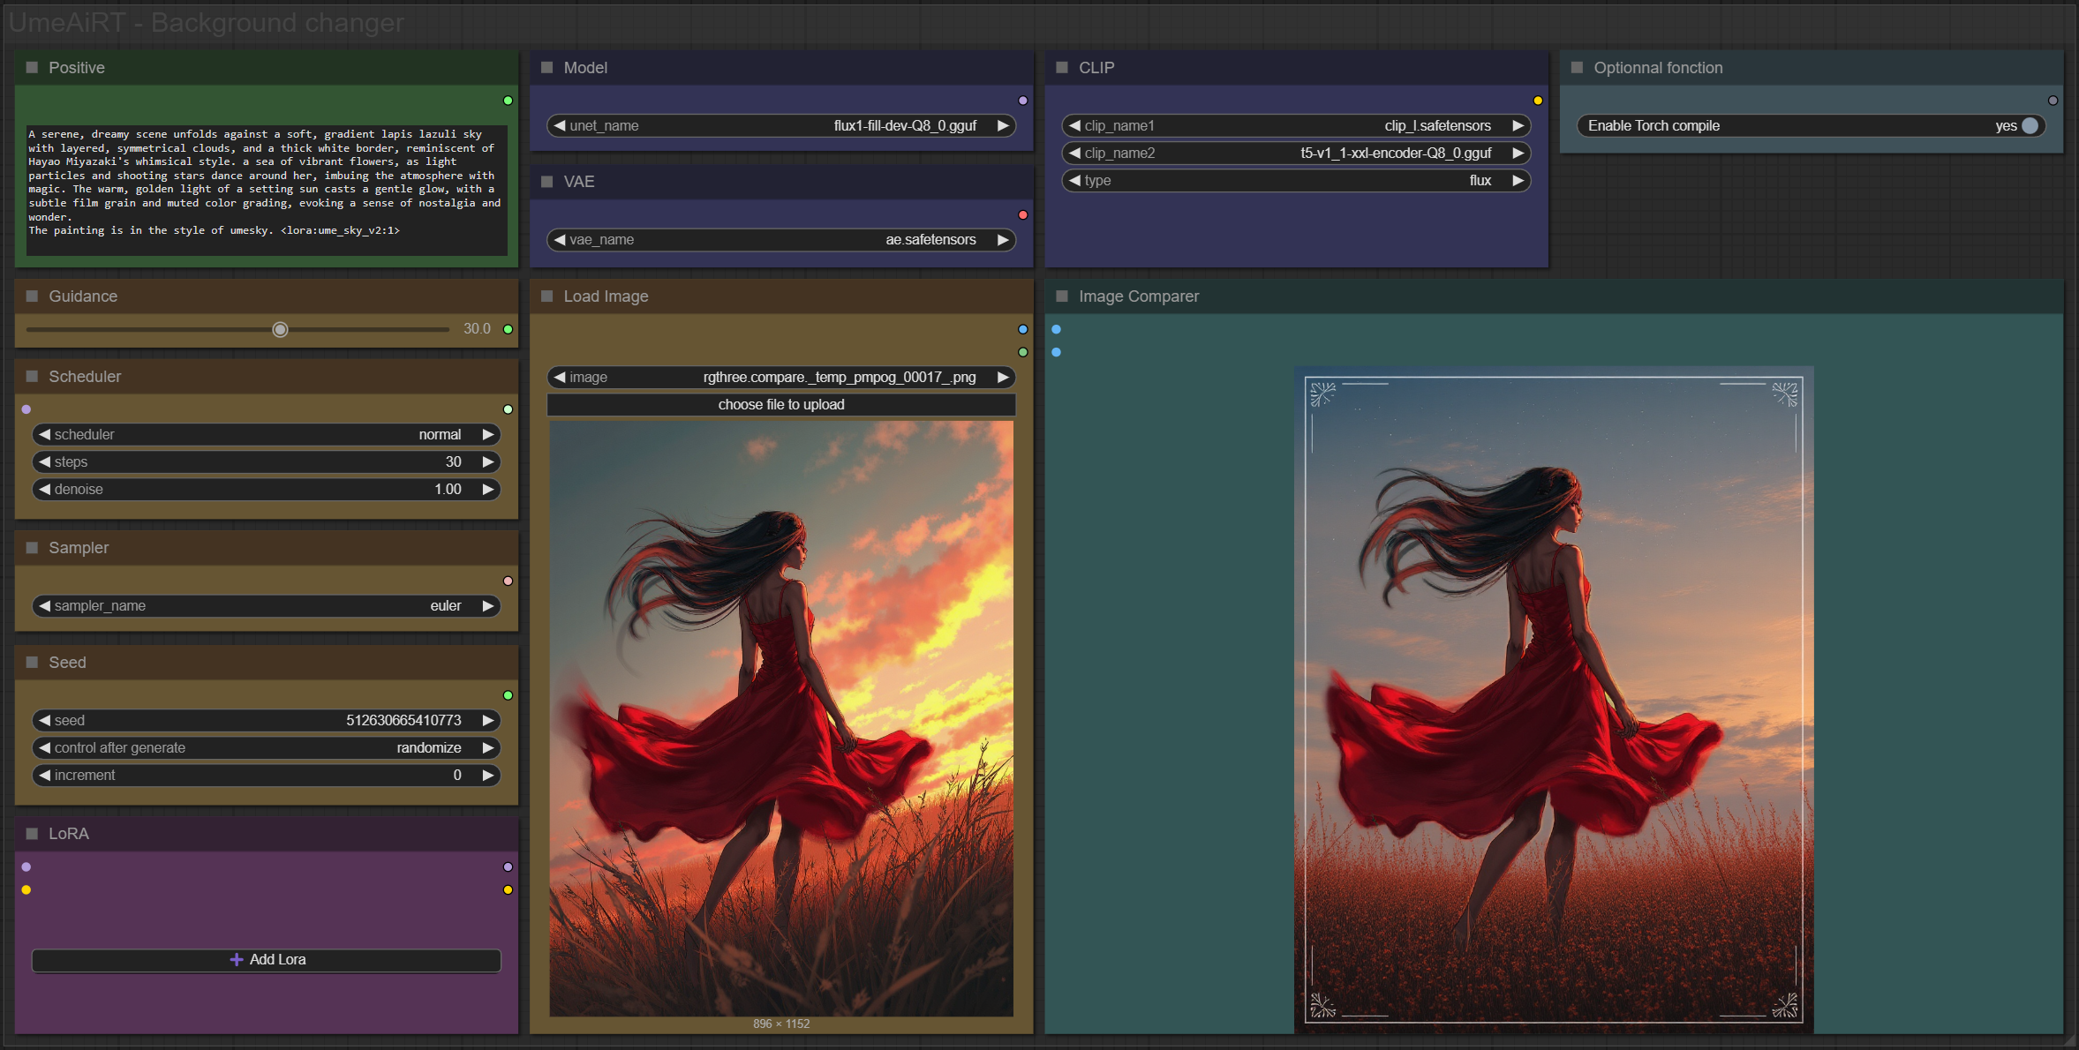Screen dimensions: 2079x1050
Task: Click the Sampler node's pink output dot
Action: 508,581
